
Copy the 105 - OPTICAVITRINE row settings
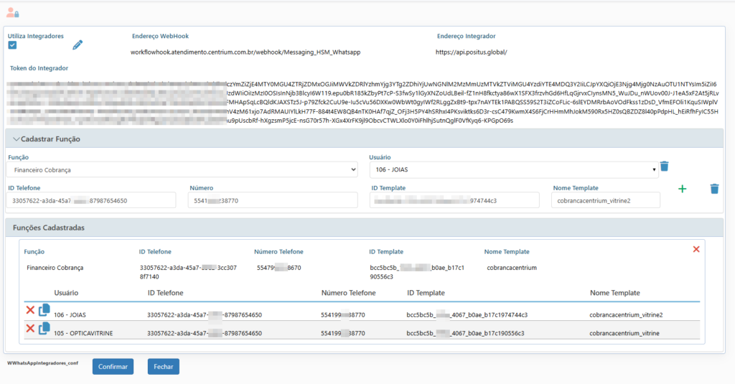[x=44, y=329]
